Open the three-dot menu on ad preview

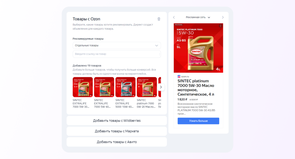220,26
